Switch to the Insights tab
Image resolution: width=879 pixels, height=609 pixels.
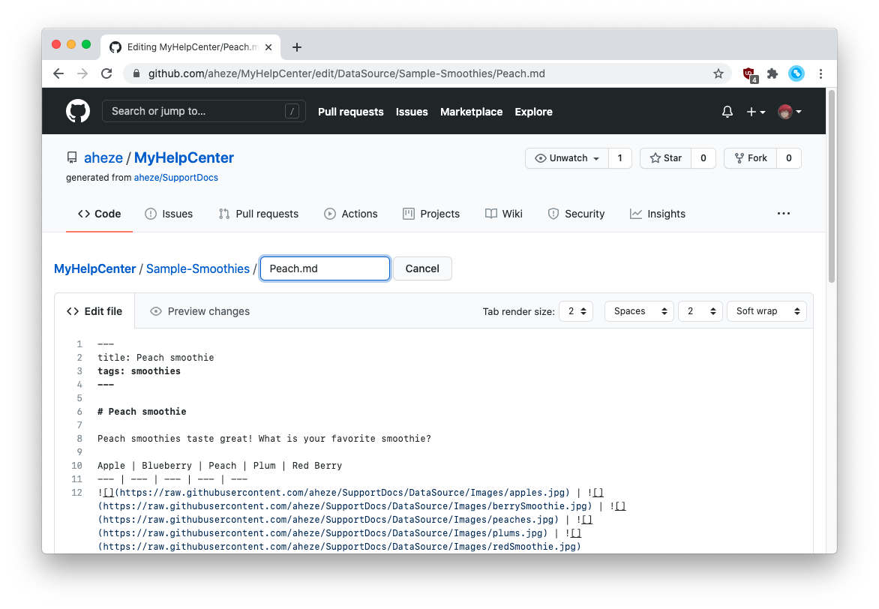(658, 214)
